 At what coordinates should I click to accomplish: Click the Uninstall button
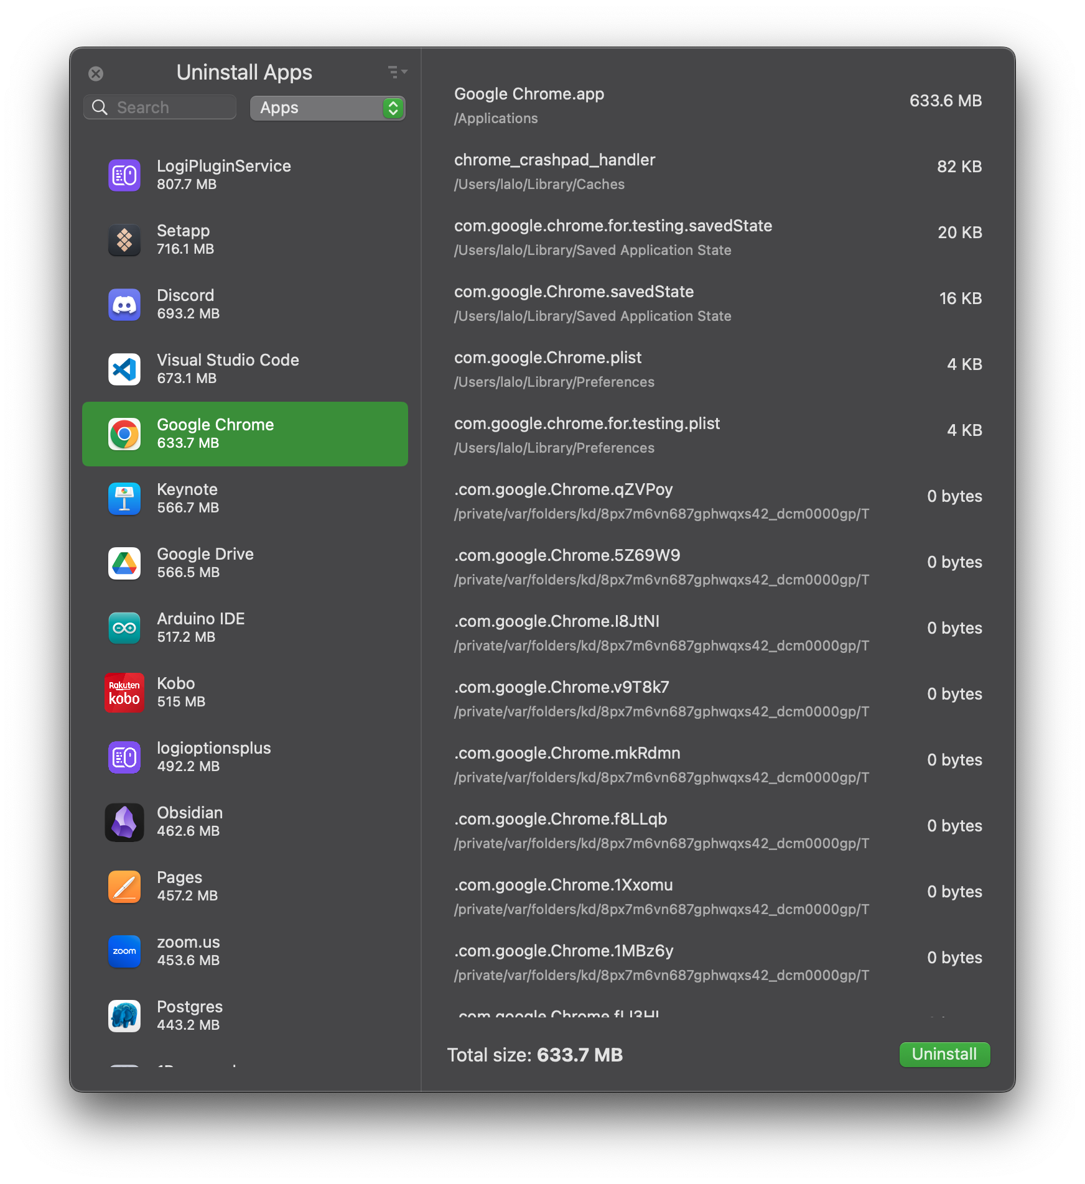(944, 1055)
